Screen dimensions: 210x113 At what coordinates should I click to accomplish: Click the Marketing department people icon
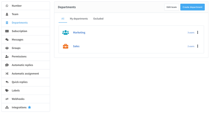coord(65,33)
